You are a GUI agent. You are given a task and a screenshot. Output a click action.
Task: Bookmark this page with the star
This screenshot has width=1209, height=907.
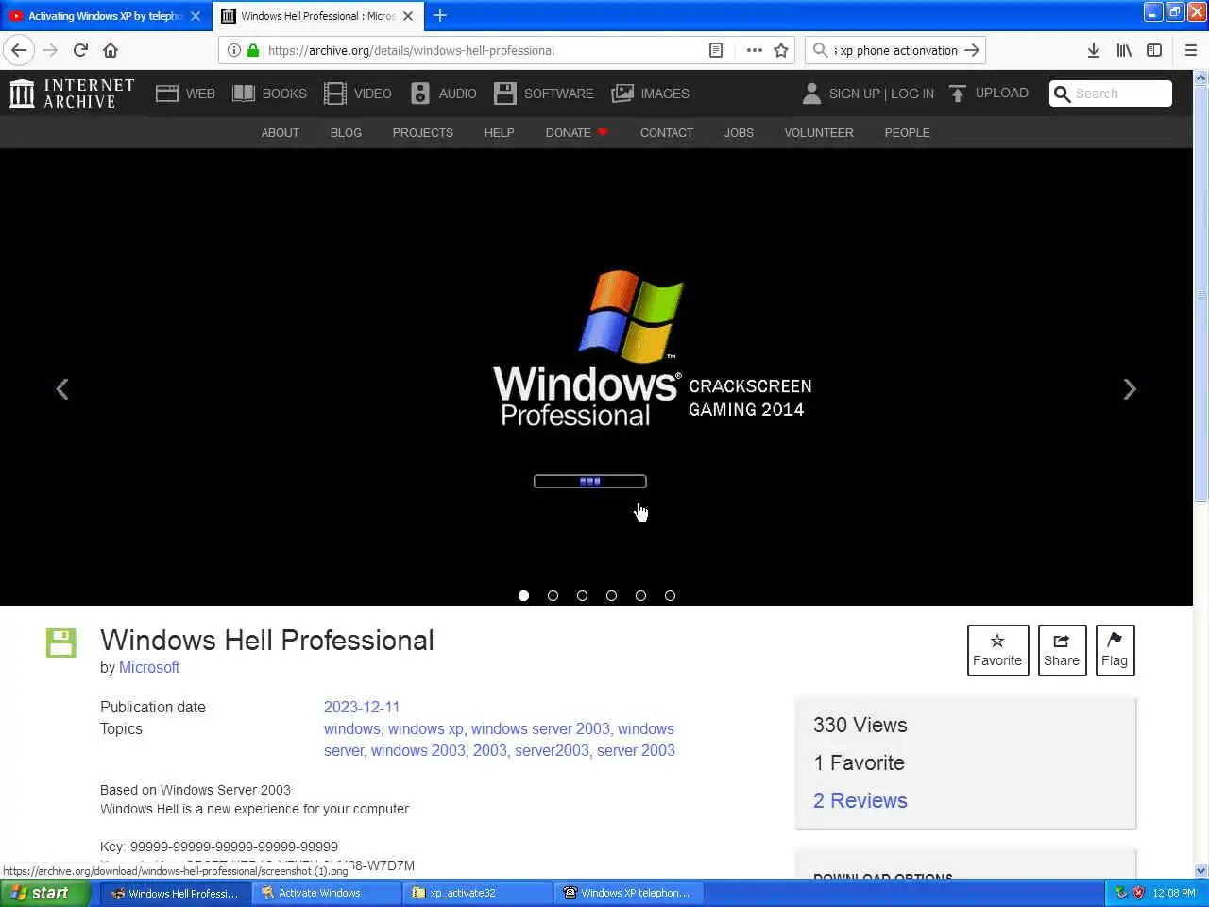coord(781,50)
